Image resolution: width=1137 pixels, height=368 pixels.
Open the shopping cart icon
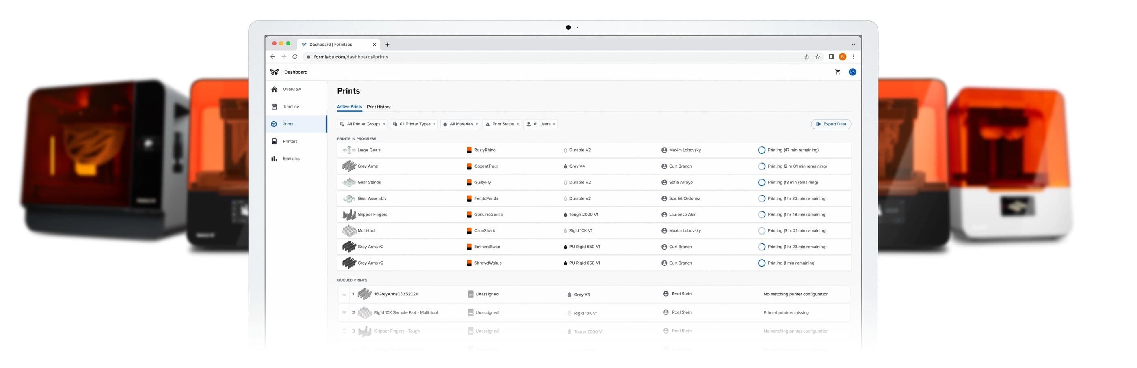point(837,72)
